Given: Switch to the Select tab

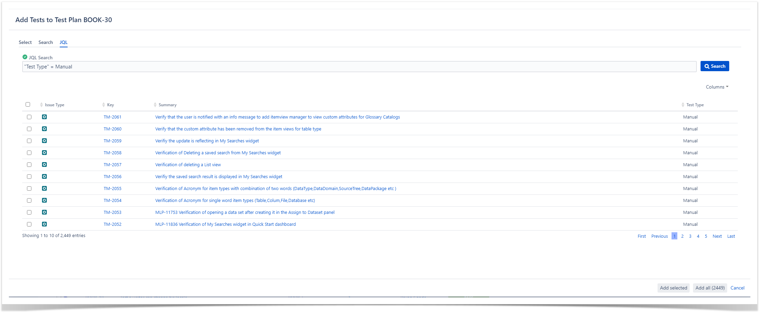Looking at the screenshot, I should click(25, 42).
